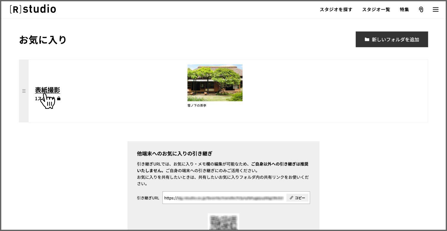
Task: Click the 雪ノ下の茶亭 caption text
Action: (197, 106)
